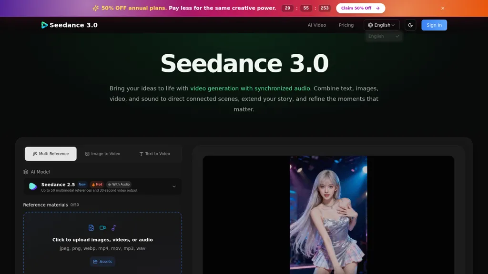Click the Hot badge on Seedance 2.5
Screen dimensions: 488x274
tap(97, 185)
